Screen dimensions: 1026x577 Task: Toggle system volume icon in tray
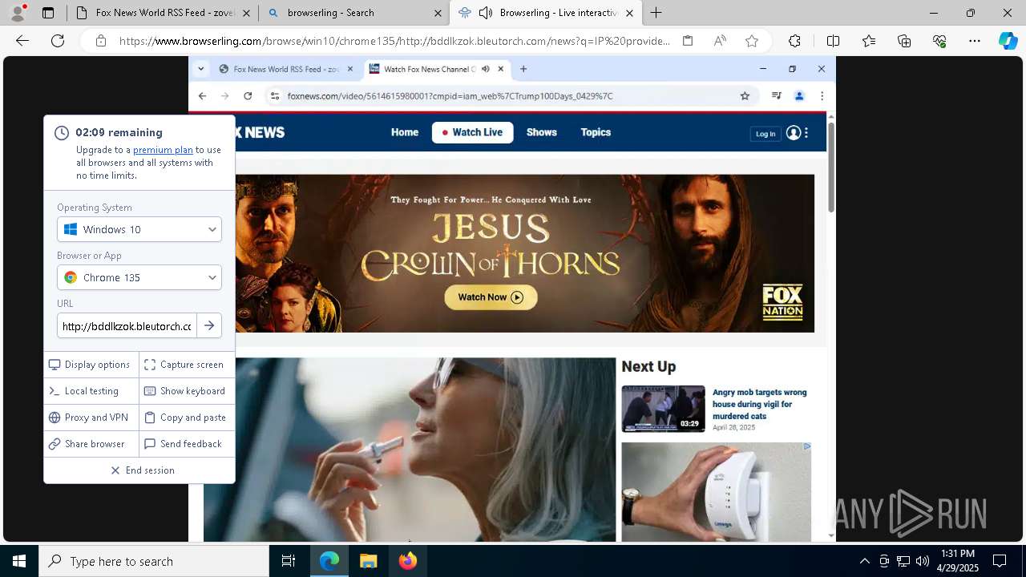tap(922, 561)
